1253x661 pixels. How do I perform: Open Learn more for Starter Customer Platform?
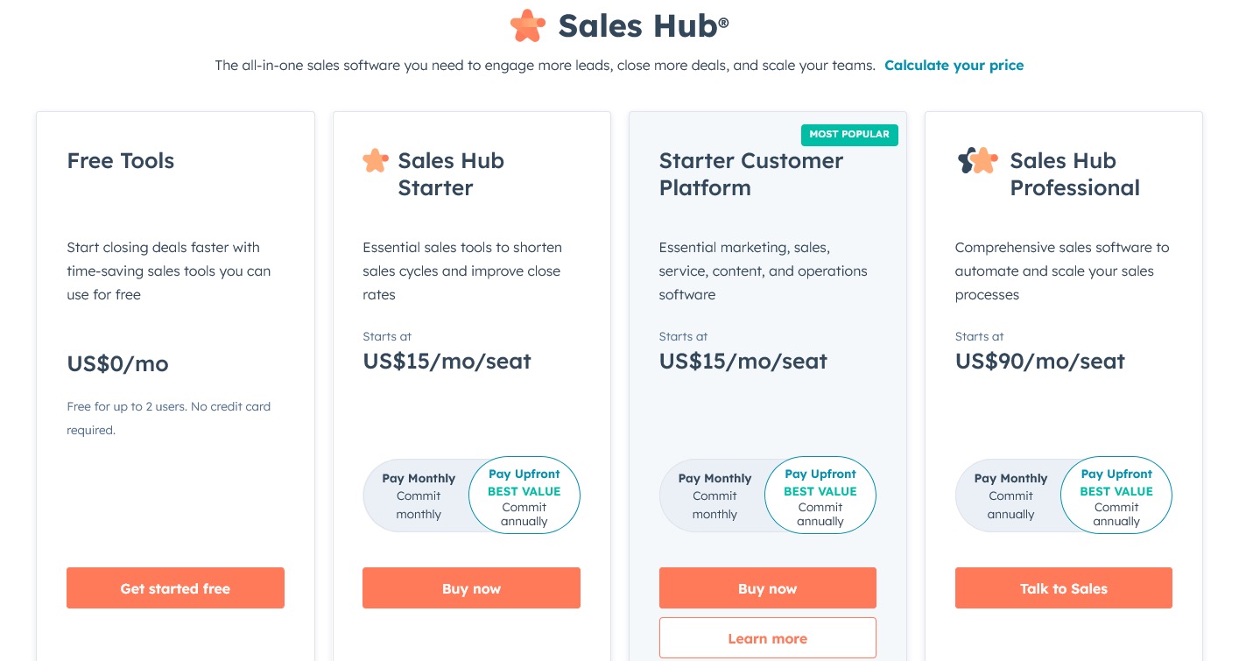click(x=767, y=637)
